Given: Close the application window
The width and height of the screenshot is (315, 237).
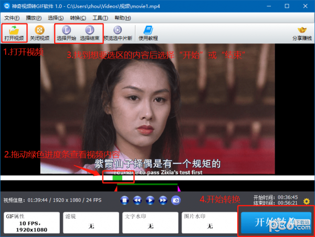Looking at the screenshot, I should (306, 6).
